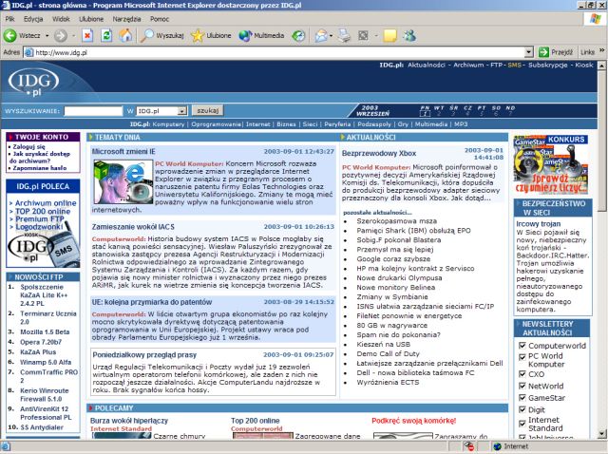Click the Subskrypcje top navigation link

[548, 66]
